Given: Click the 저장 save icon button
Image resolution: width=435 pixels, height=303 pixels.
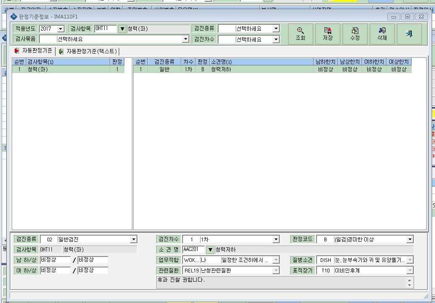Looking at the screenshot, I should coord(328,34).
